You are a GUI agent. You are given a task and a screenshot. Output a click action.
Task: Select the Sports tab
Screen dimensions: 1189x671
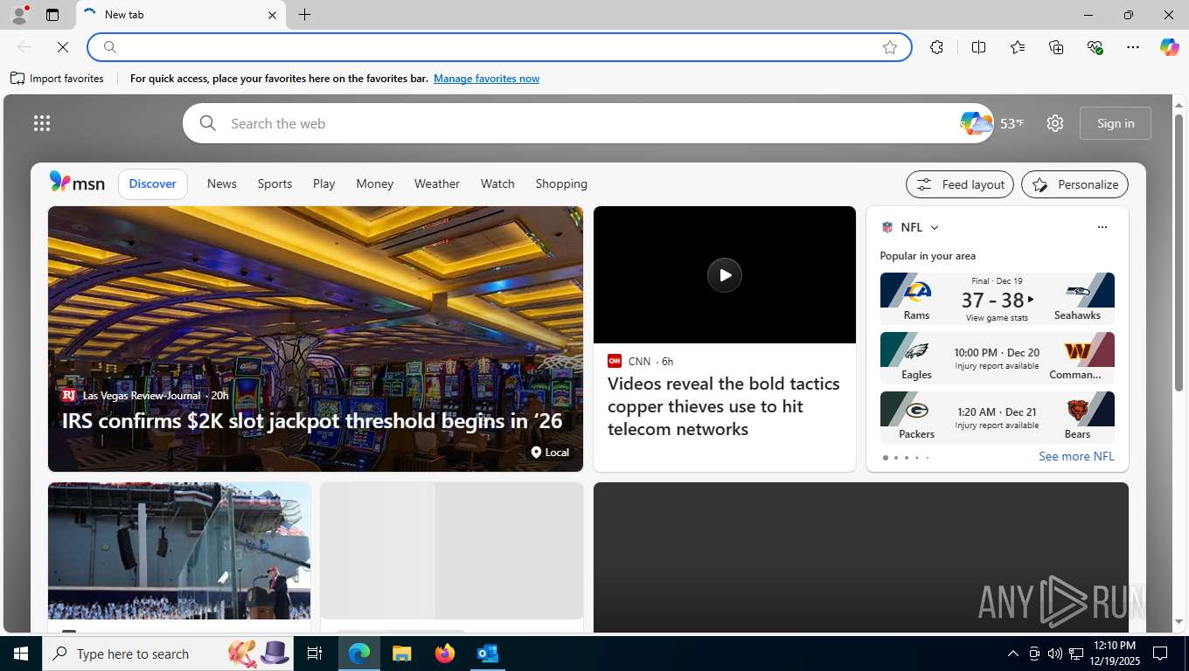[x=275, y=183]
